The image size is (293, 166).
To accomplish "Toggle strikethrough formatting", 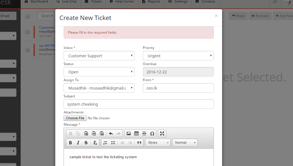I will [x=86, y=143].
